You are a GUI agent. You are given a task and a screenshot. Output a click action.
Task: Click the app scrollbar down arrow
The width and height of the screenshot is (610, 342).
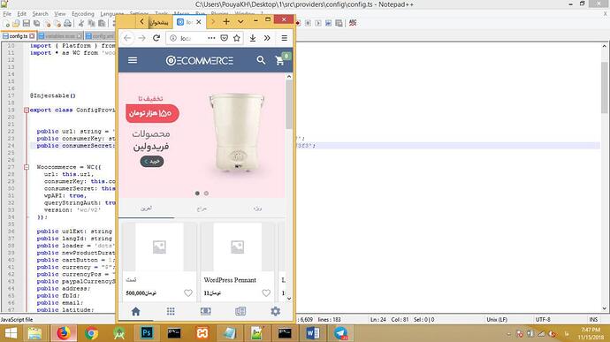tap(289, 299)
